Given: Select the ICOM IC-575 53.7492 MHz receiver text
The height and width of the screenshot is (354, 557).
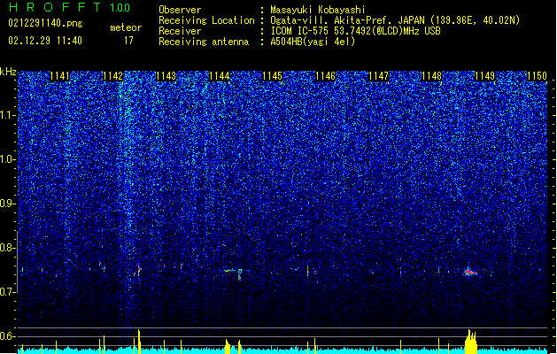Looking at the screenshot, I should (355, 31).
